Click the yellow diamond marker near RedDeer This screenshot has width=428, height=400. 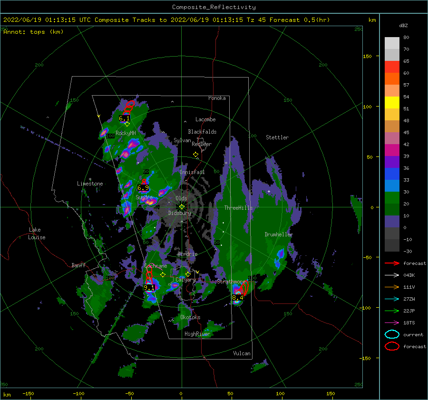click(x=195, y=155)
